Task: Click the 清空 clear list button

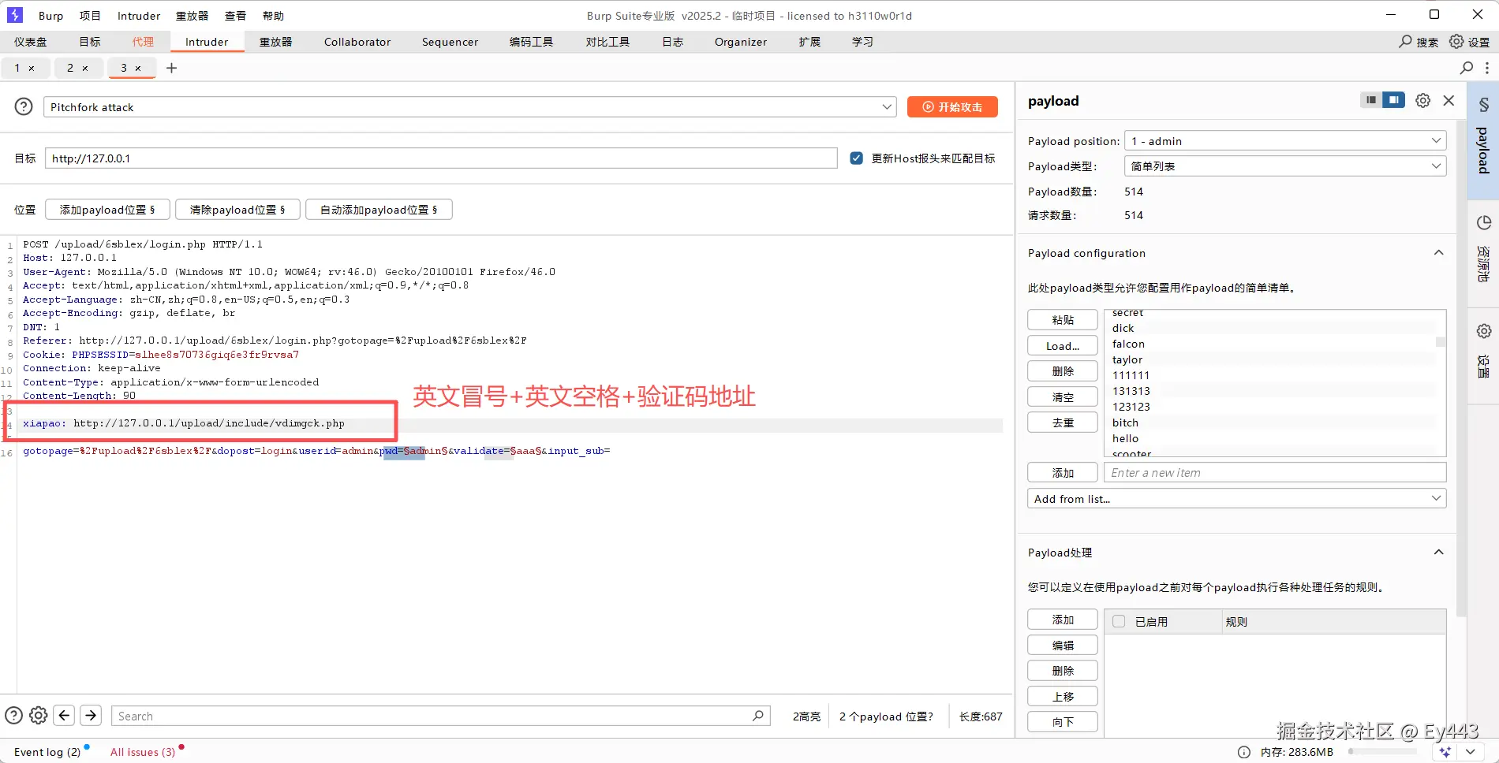Action: [x=1063, y=397]
